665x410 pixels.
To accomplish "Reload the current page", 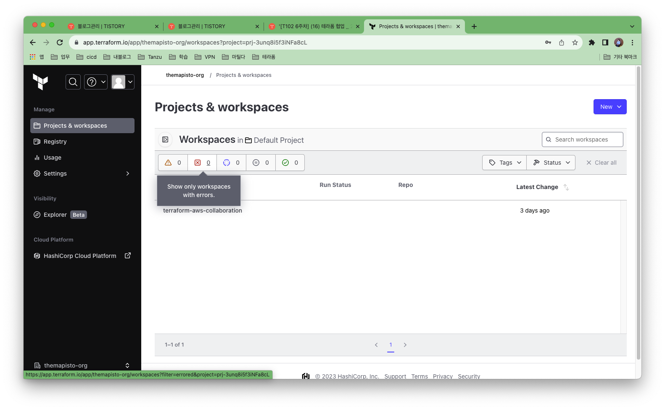I will [60, 42].
